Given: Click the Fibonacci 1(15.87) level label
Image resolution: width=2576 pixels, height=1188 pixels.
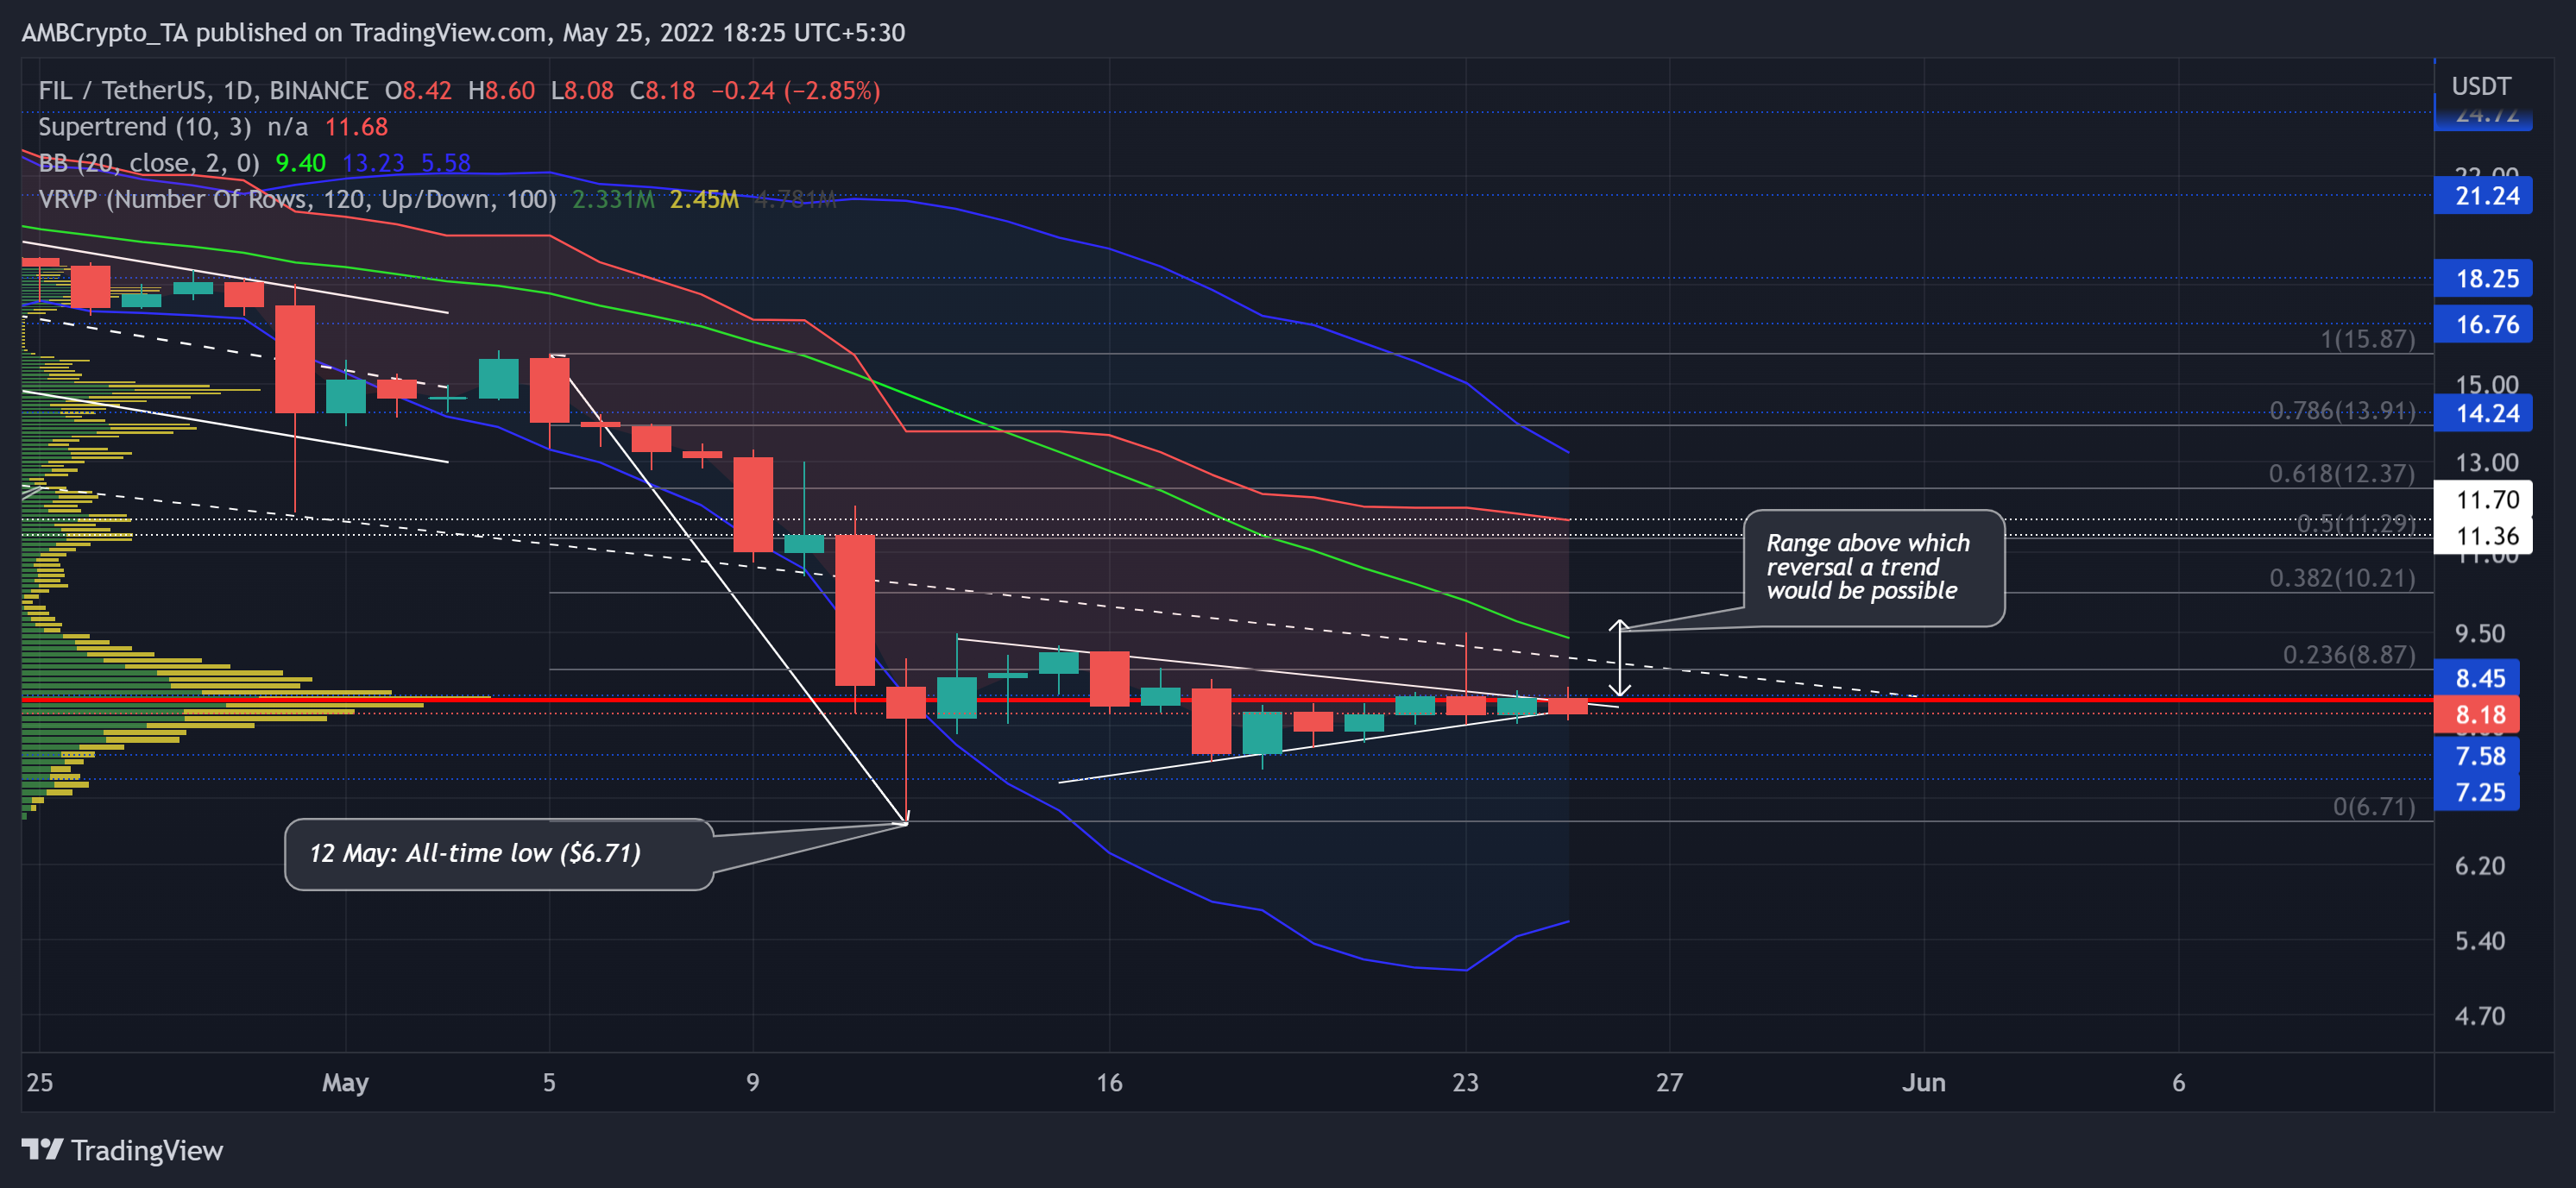Looking at the screenshot, I should tap(2367, 339).
